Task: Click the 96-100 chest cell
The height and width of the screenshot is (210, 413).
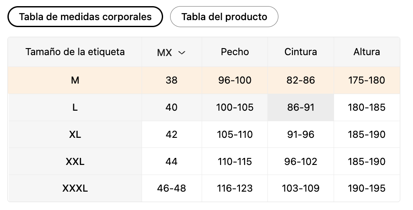Action: tap(235, 80)
